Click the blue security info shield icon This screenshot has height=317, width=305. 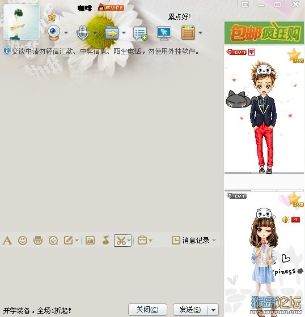pyautogui.click(x=6, y=51)
